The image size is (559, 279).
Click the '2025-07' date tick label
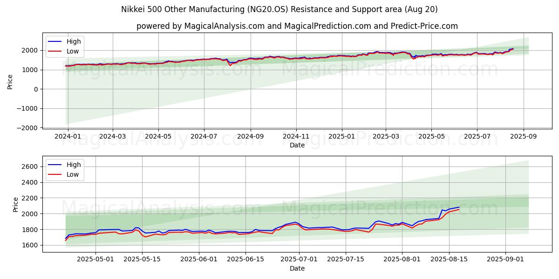coord(477,137)
